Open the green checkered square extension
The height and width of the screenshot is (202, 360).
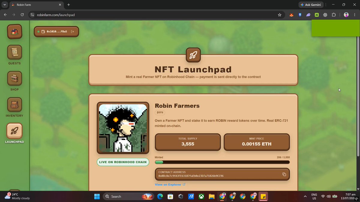coord(316,15)
